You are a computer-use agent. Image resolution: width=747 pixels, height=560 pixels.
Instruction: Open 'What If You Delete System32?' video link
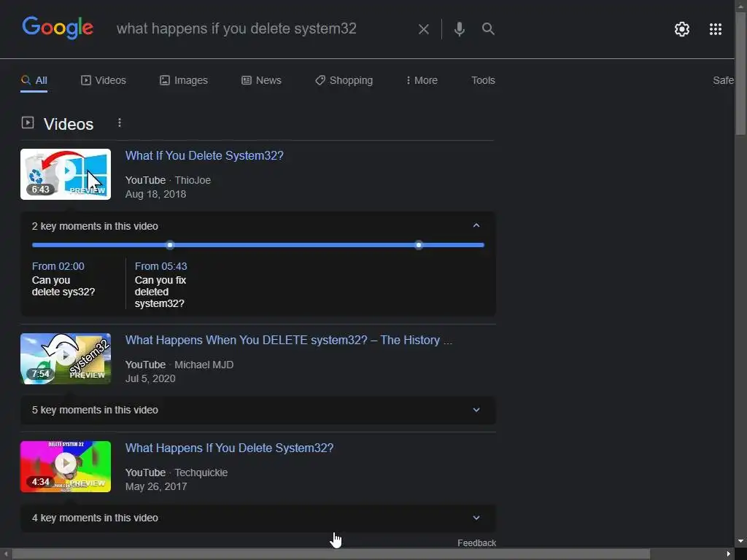(204, 156)
